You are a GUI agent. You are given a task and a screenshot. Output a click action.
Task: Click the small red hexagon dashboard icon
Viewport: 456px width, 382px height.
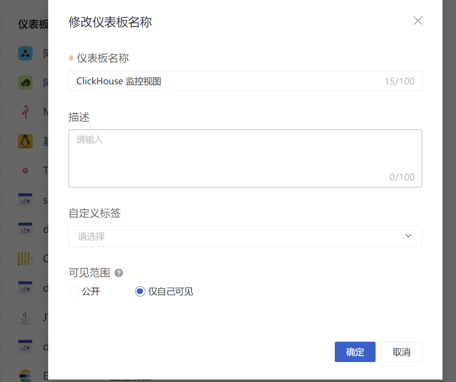tap(25, 171)
